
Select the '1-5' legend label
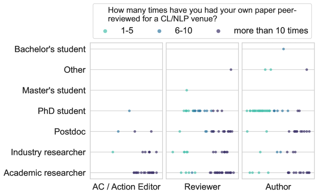127,31
